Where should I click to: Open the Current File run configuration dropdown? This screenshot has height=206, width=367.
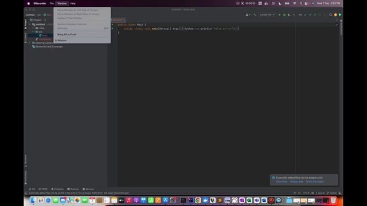[x=267, y=15]
